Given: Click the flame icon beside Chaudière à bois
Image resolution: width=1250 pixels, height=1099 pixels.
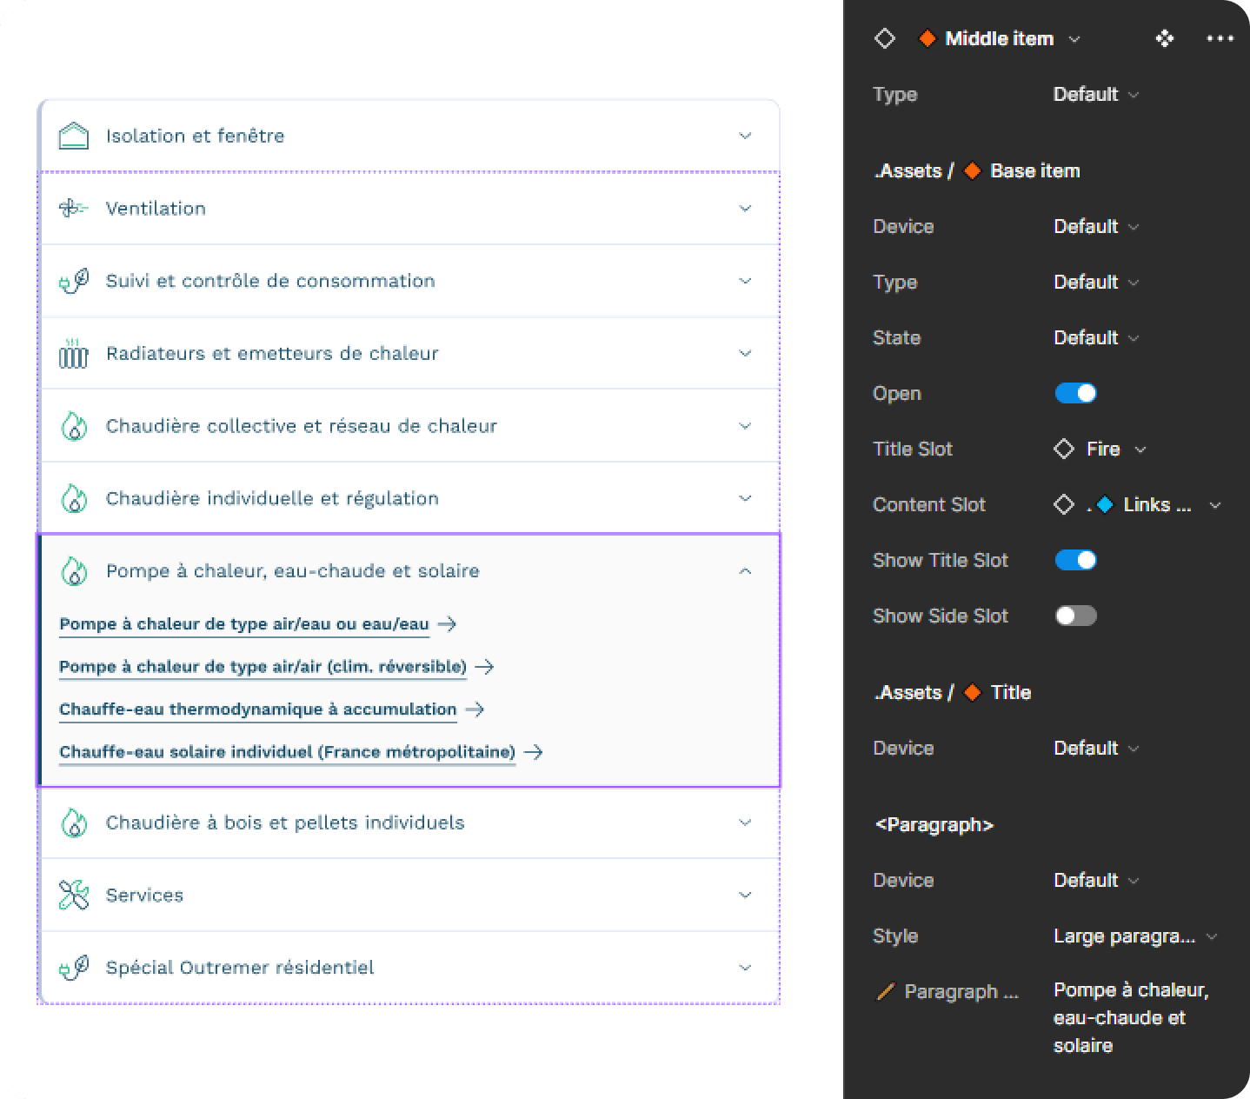Looking at the screenshot, I should point(74,823).
